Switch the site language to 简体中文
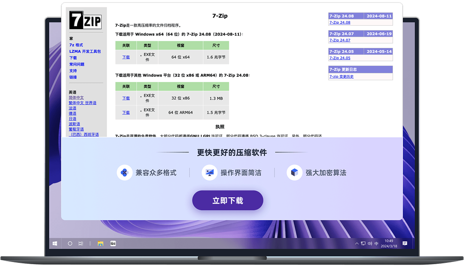This screenshot has height=268, width=464. tap(76, 97)
